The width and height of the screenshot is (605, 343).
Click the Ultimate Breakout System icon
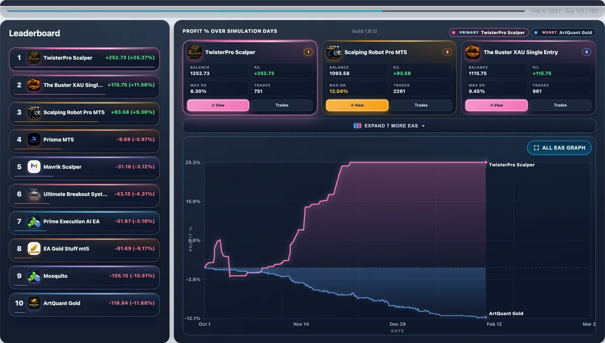(x=34, y=194)
